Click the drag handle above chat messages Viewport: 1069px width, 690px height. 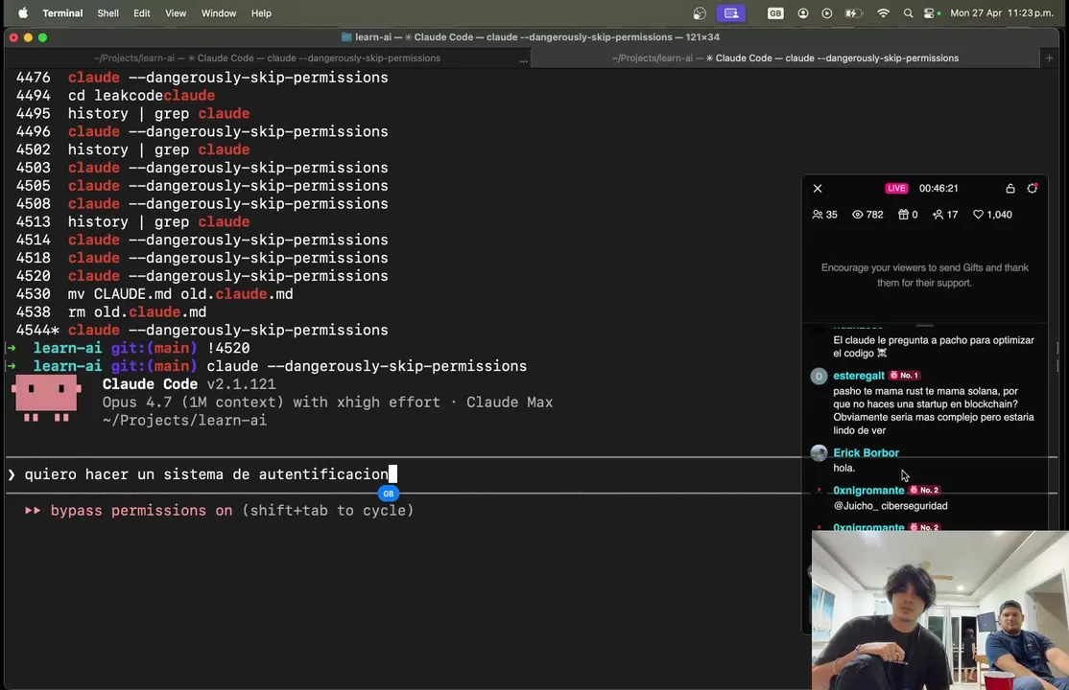pos(924,326)
